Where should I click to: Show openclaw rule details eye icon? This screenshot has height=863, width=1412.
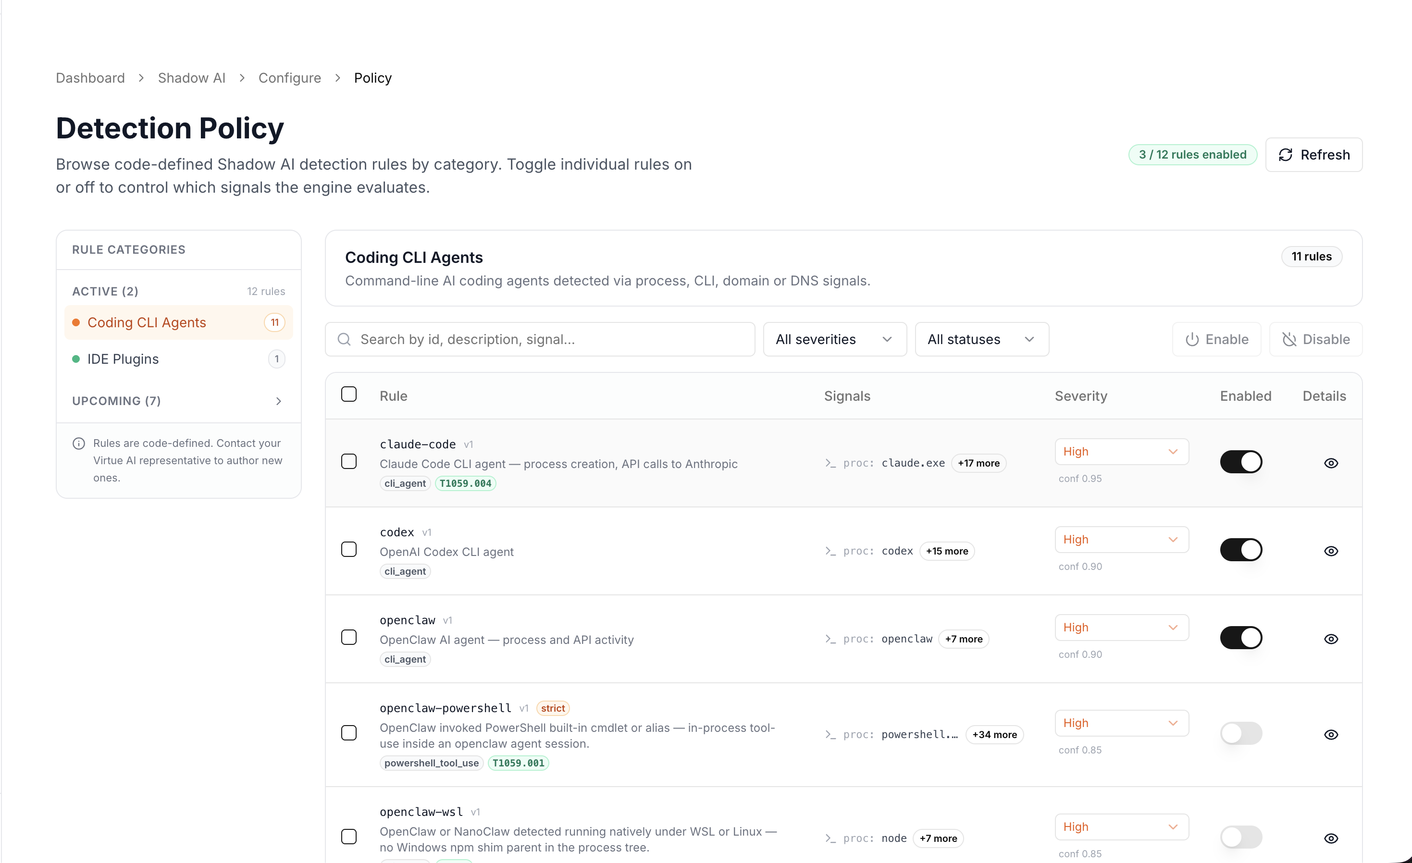click(1331, 639)
